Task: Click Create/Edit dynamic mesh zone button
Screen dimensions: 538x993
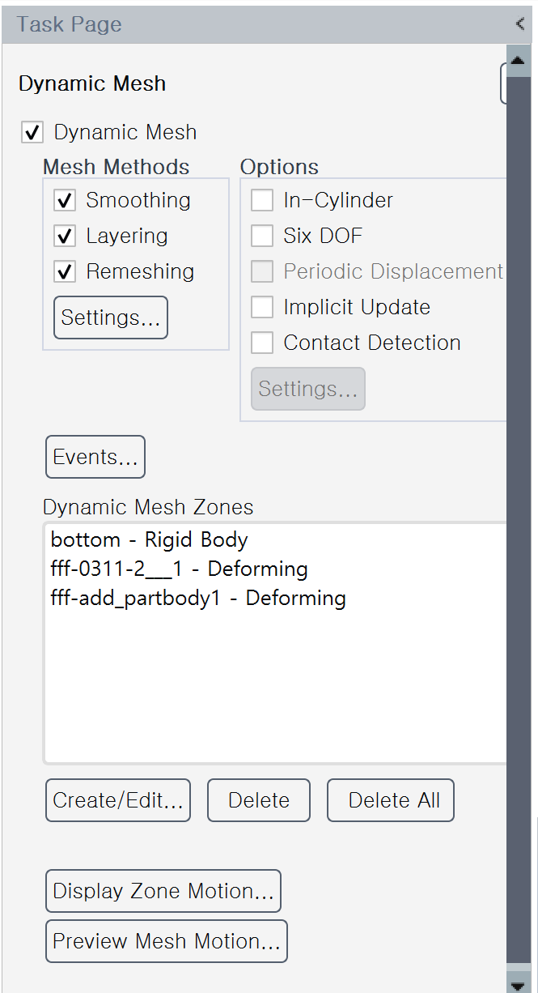Action: pos(118,800)
